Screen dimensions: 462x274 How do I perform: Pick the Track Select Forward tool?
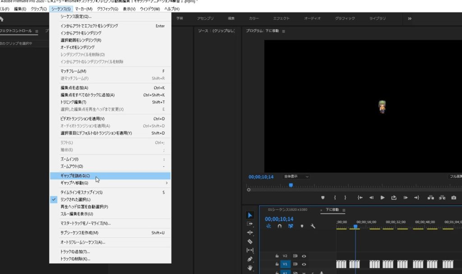pyautogui.click(x=250, y=224)
